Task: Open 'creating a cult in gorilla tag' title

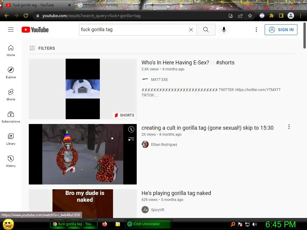Action: [207, 128]
